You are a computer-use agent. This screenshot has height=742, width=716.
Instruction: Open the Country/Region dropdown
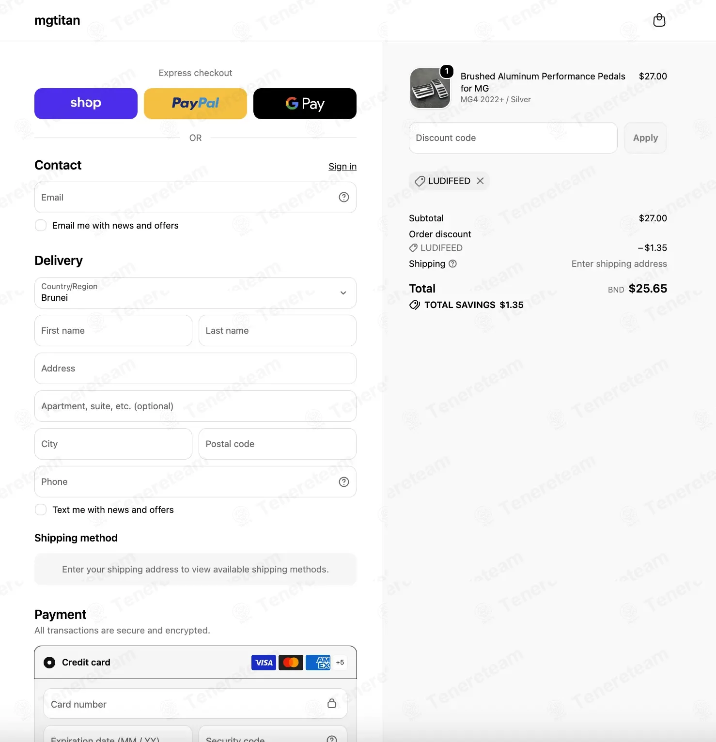[x=195, y=293]
